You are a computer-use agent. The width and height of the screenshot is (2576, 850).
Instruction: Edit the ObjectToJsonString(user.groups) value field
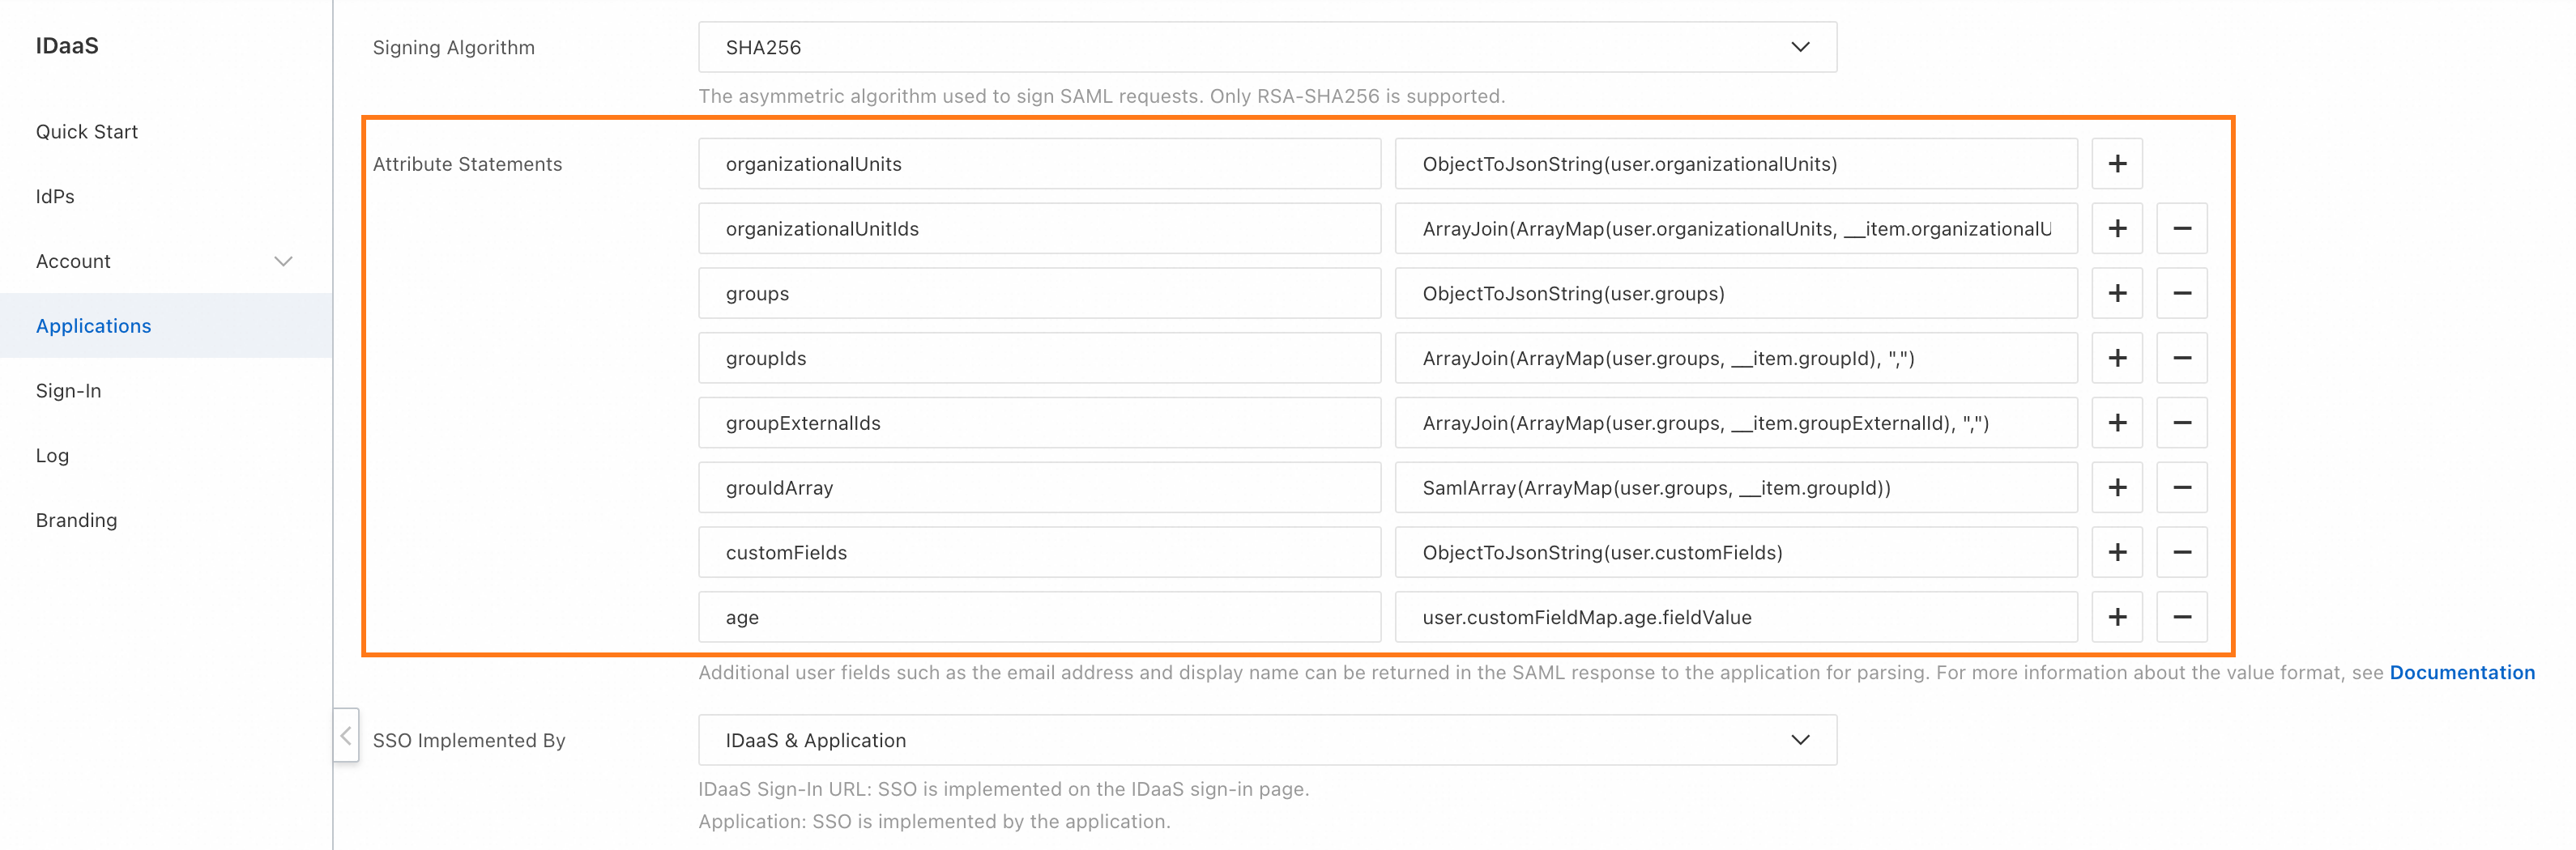(1736, 294)
